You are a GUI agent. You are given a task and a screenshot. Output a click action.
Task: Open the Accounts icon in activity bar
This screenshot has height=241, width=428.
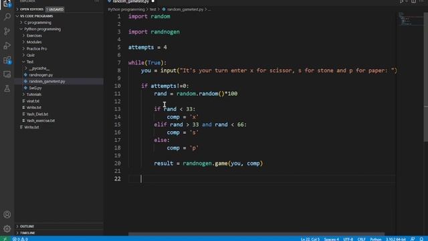(7, 214)
